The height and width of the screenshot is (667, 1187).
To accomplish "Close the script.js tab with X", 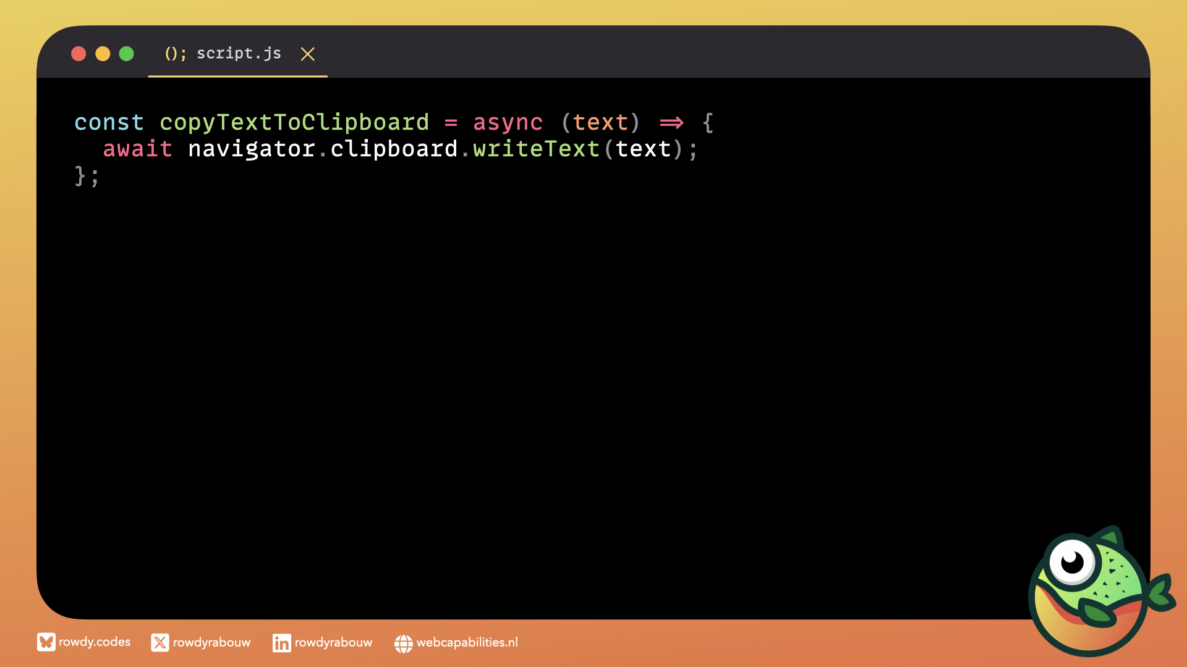I will pyautogui.click(x=307, y=54).
